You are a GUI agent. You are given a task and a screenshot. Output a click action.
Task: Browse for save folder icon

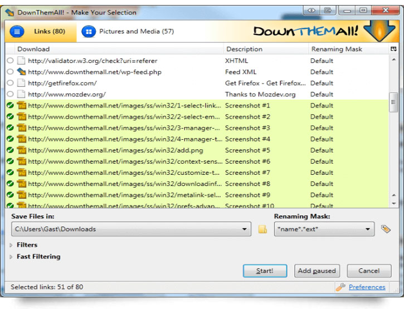[262, 229]
